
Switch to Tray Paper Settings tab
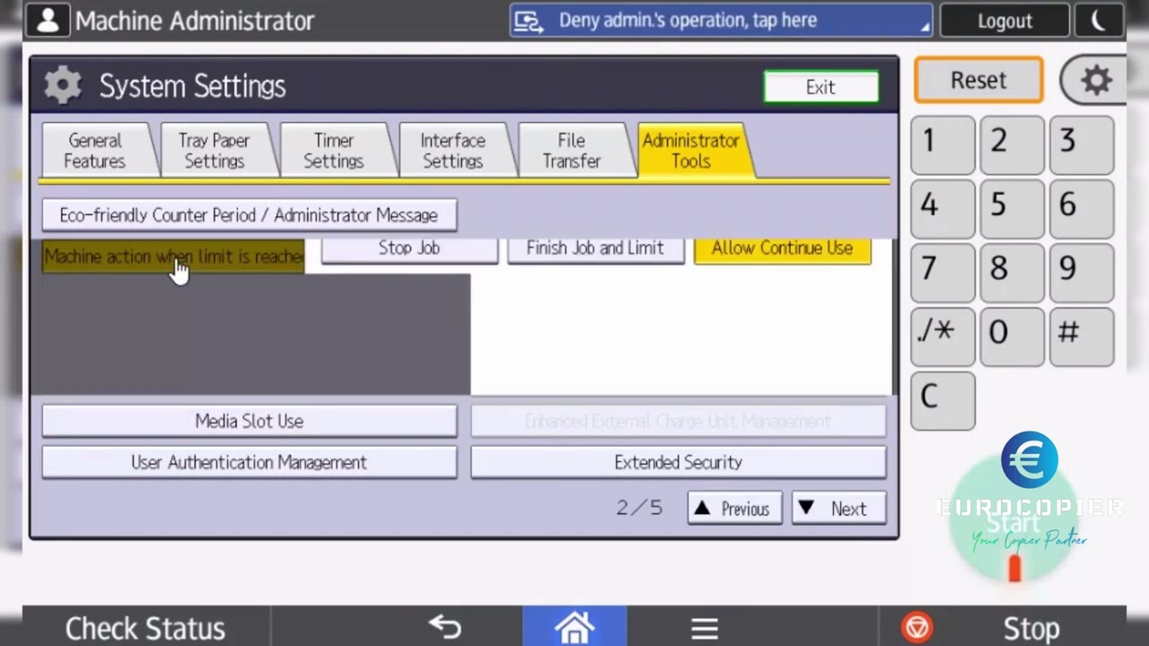[x=214, y=151]
